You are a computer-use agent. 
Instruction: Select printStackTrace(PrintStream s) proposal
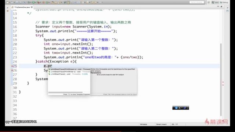[x=69, y=69]
